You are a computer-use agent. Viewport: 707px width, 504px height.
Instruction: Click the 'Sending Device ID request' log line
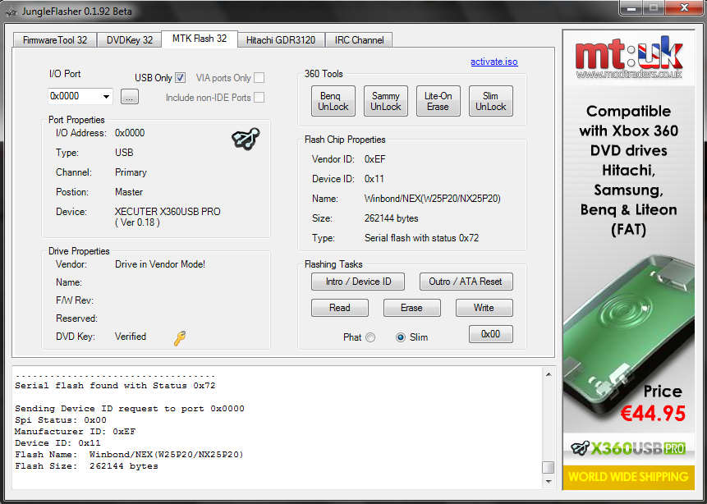pyautogui.click(x=130, y=409)
